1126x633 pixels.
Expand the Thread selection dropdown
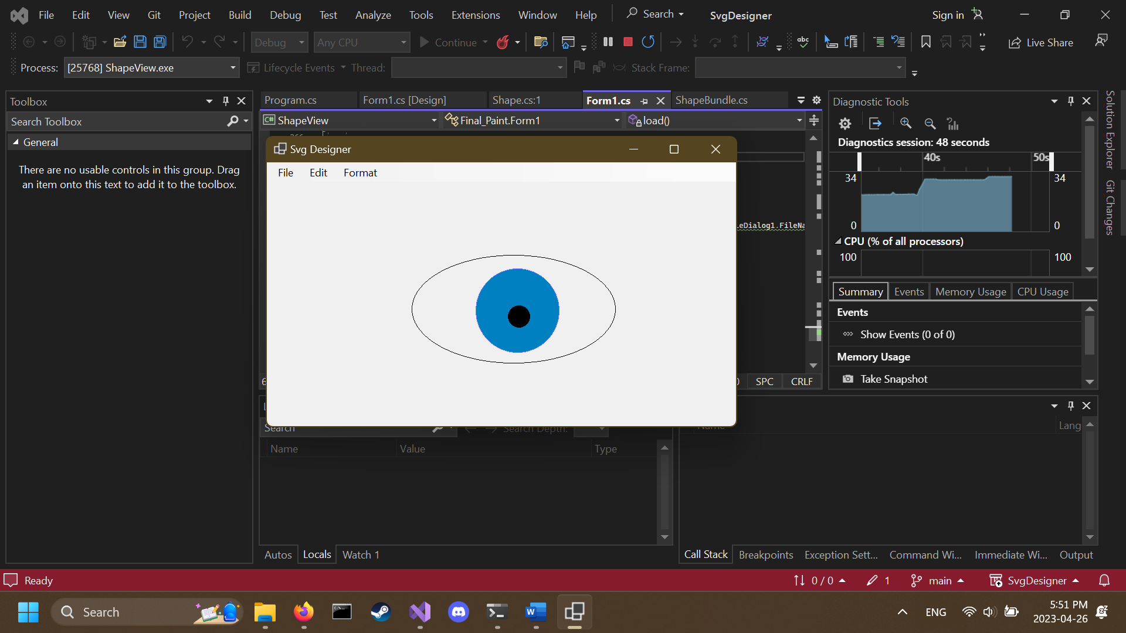[x=559, y=67]
